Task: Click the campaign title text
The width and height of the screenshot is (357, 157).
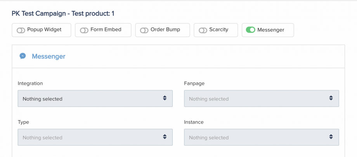Action: pyautogui.click(x=63, y=14)
